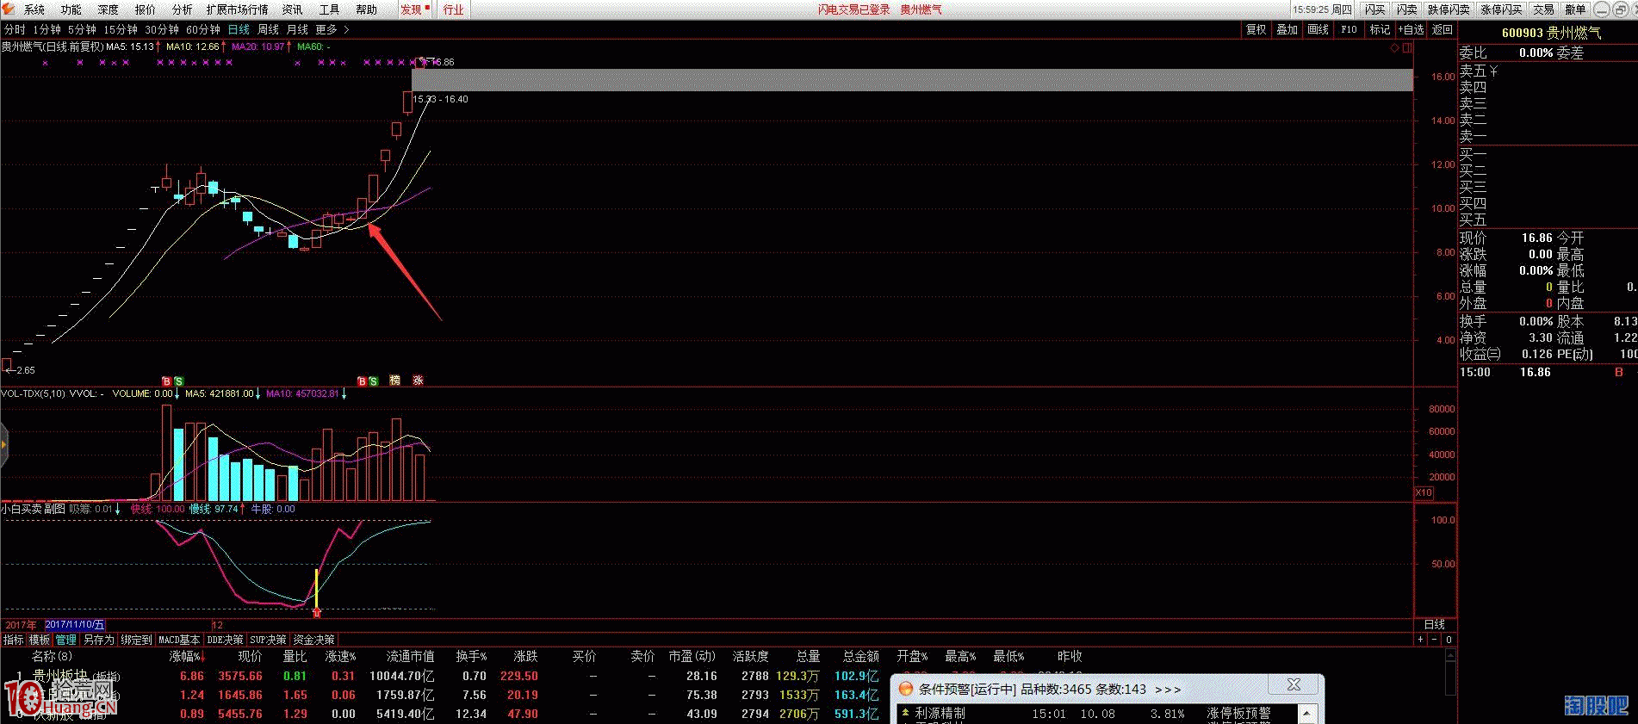Click the 涨幅% column sort arrow
The height and width of the screenshot is (724, 1638).
coord(202,658)
